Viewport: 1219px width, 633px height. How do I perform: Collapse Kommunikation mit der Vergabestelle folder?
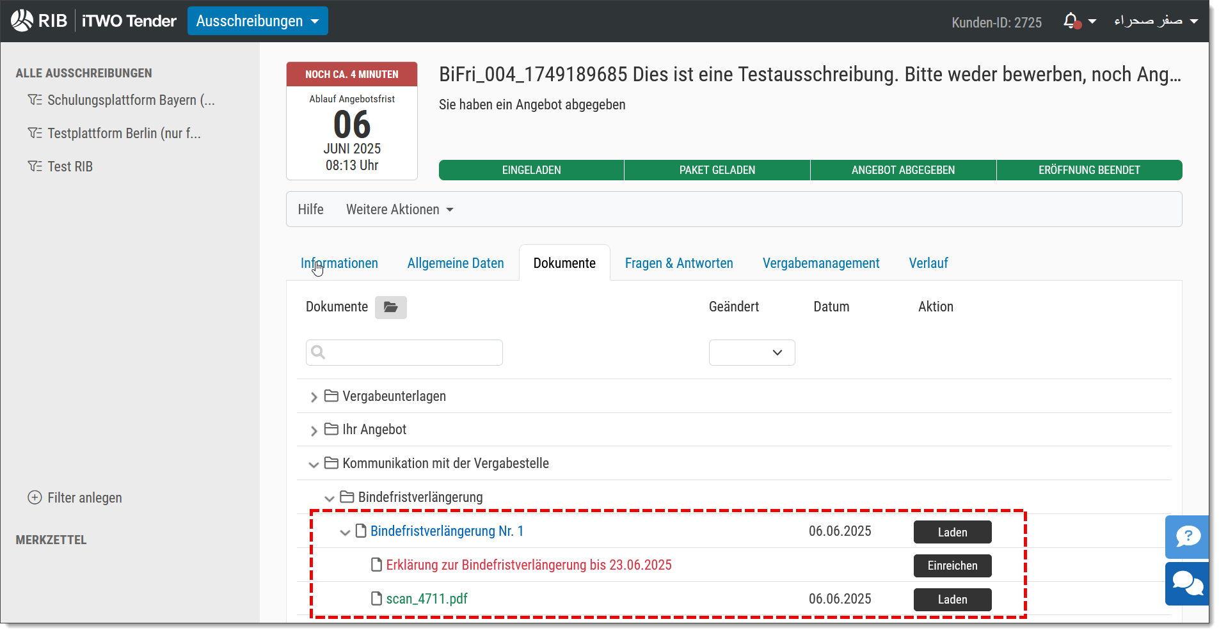(314, 464)
